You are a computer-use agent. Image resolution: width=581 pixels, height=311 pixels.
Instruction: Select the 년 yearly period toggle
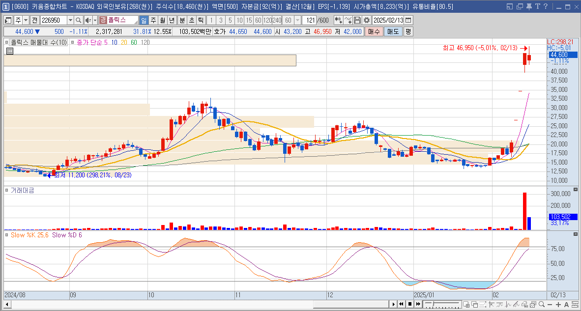172,20
